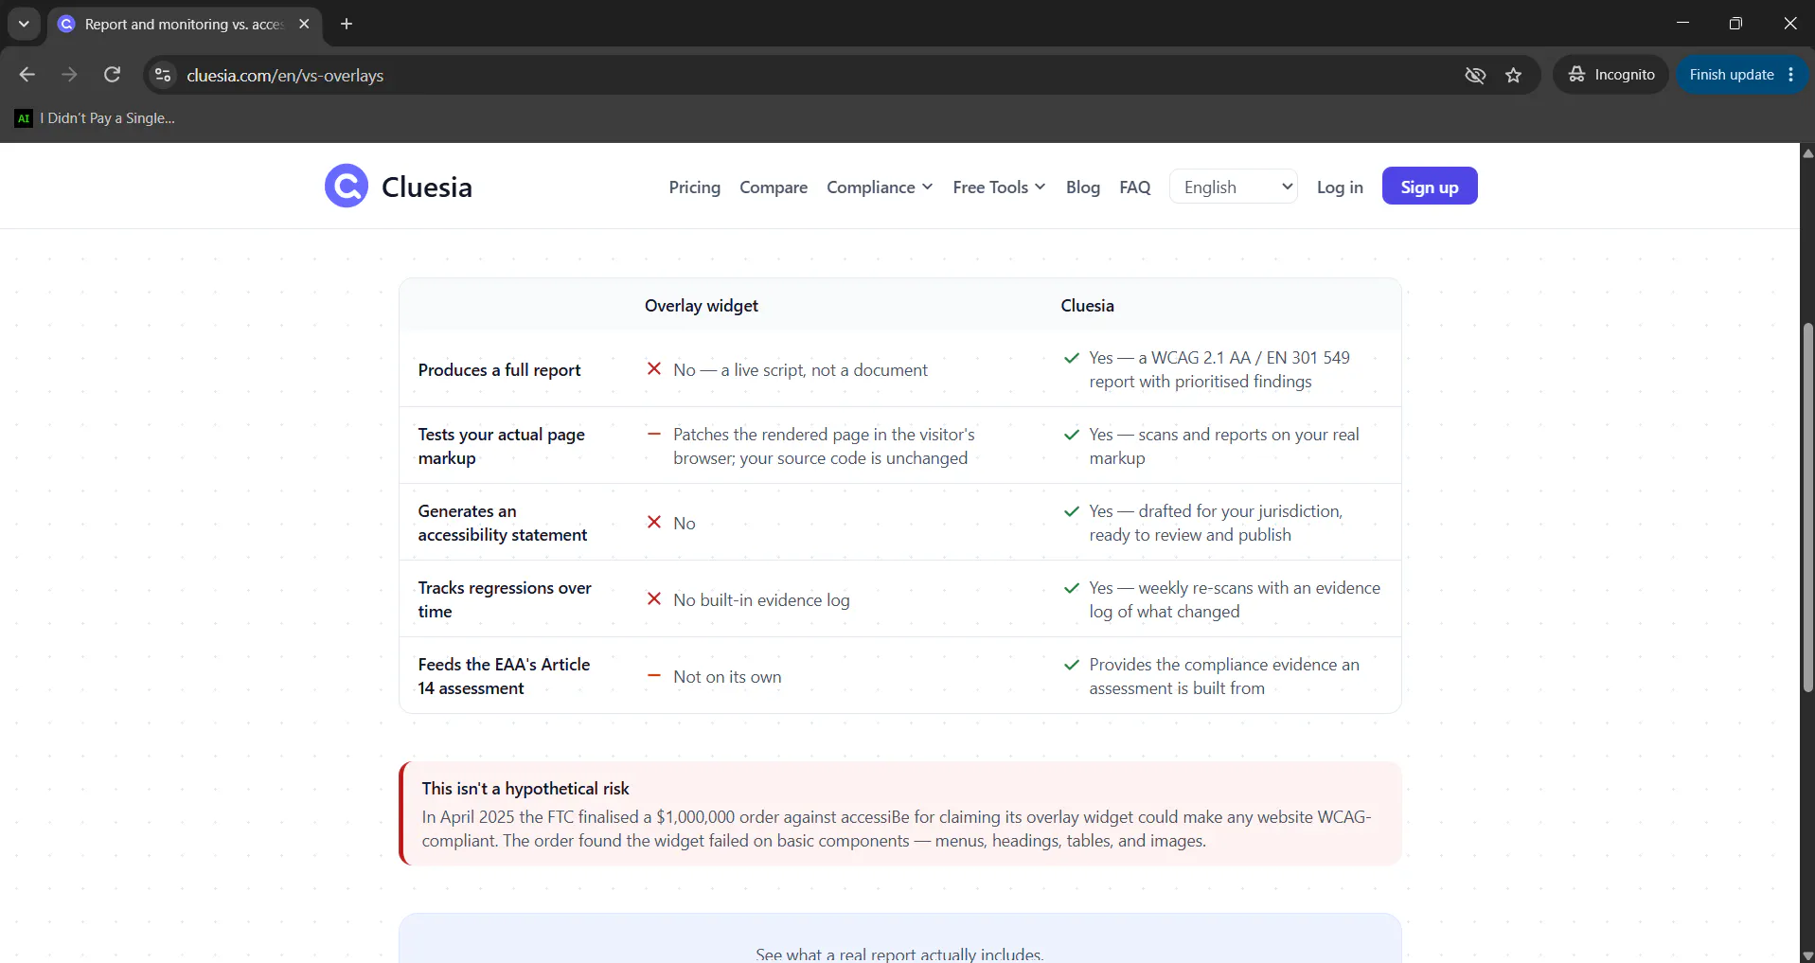The height and width of the screenshot is (963, 1815).
Task: Open site information icon in address bar
Action: (163, 75)
